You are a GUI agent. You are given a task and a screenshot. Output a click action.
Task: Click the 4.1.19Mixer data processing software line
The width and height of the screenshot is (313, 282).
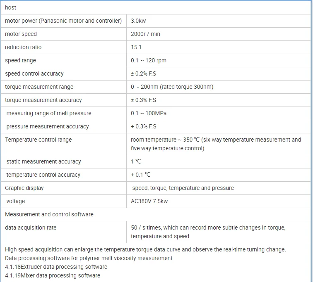point(53,275)
